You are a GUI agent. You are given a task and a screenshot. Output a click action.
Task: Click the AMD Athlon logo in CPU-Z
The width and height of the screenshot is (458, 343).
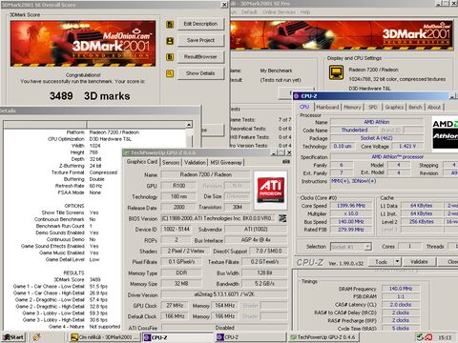point(445,132)
